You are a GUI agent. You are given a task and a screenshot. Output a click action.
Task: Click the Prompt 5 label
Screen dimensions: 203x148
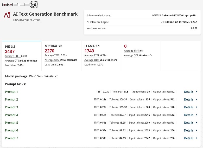(11, 123)
